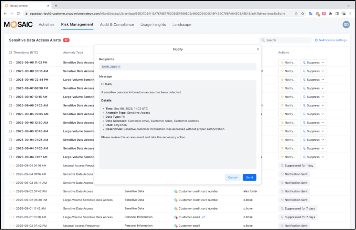
Task: Click Cancel in the Notify dialog
Action: [232, 177]
